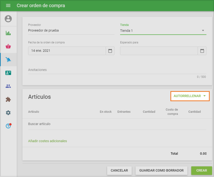Image resolution: width=214 pixels, height=177 pixels.
Task: Select the inventory hand truck icon
Action: coord(8,60)
